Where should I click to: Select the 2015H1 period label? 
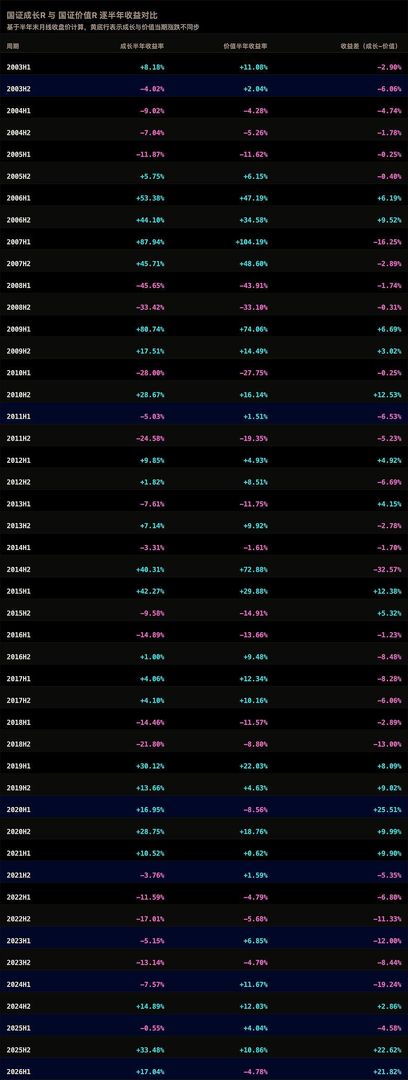pyautogui.click(x=19, y=591)
